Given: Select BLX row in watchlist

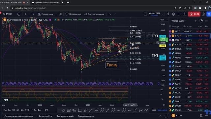Looking at the screenshot, I should click(190, 31).
